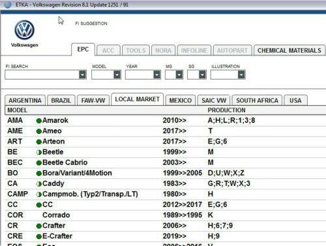Click the Volkswagen logo icon
Screen dimensions: 326x246
24,30
